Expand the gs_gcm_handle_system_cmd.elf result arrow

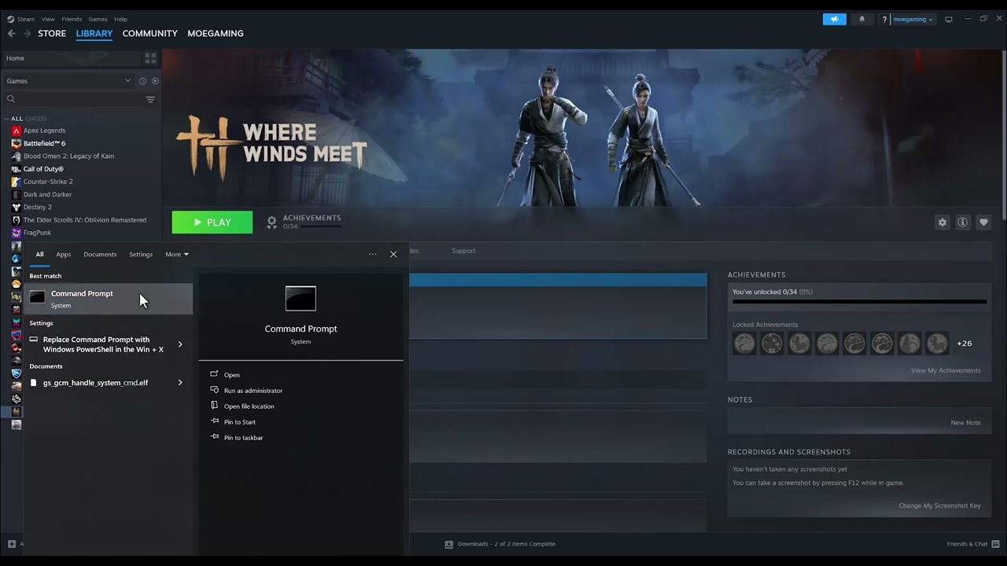click(180, 383)
